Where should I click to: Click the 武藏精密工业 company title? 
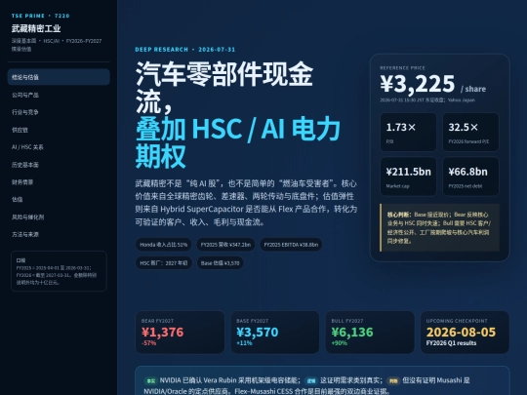[36, 28]
